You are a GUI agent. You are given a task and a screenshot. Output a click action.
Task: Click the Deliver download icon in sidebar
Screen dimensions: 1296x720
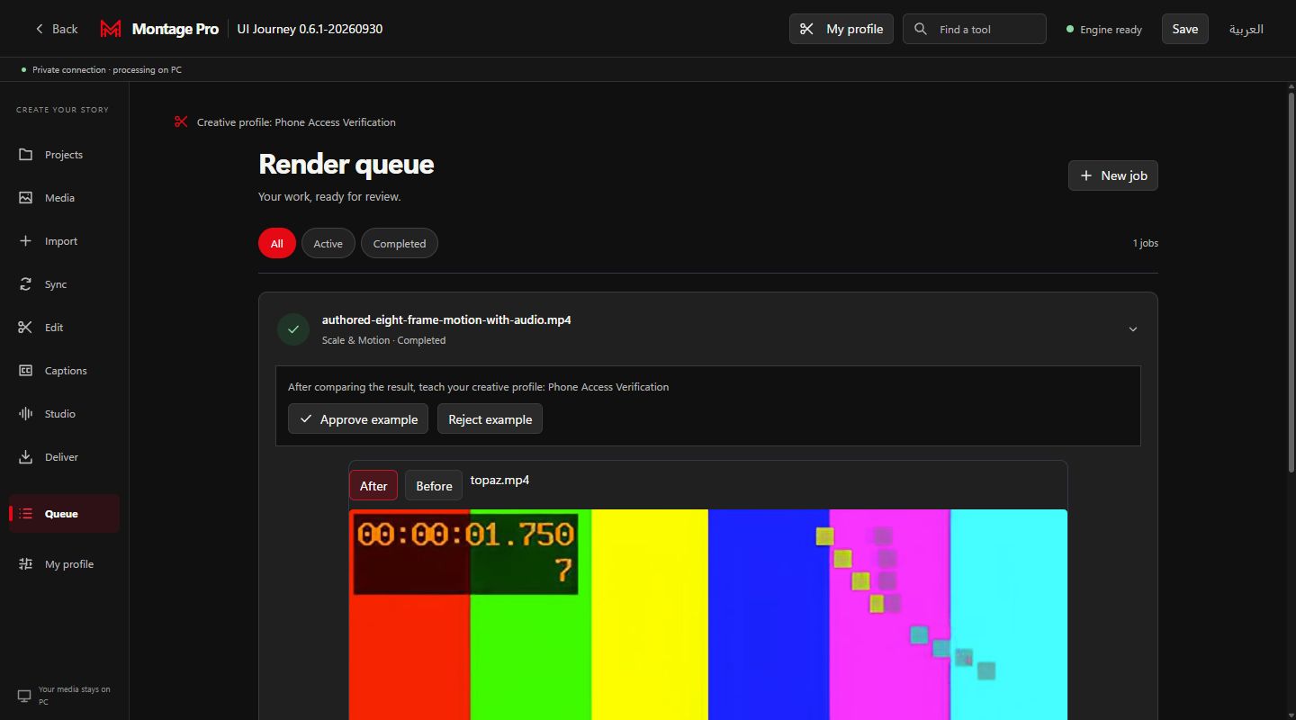pos(25,457)
